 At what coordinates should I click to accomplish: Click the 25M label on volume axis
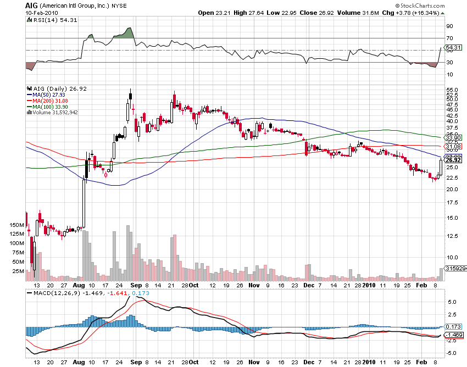click(x=18, y=271)
